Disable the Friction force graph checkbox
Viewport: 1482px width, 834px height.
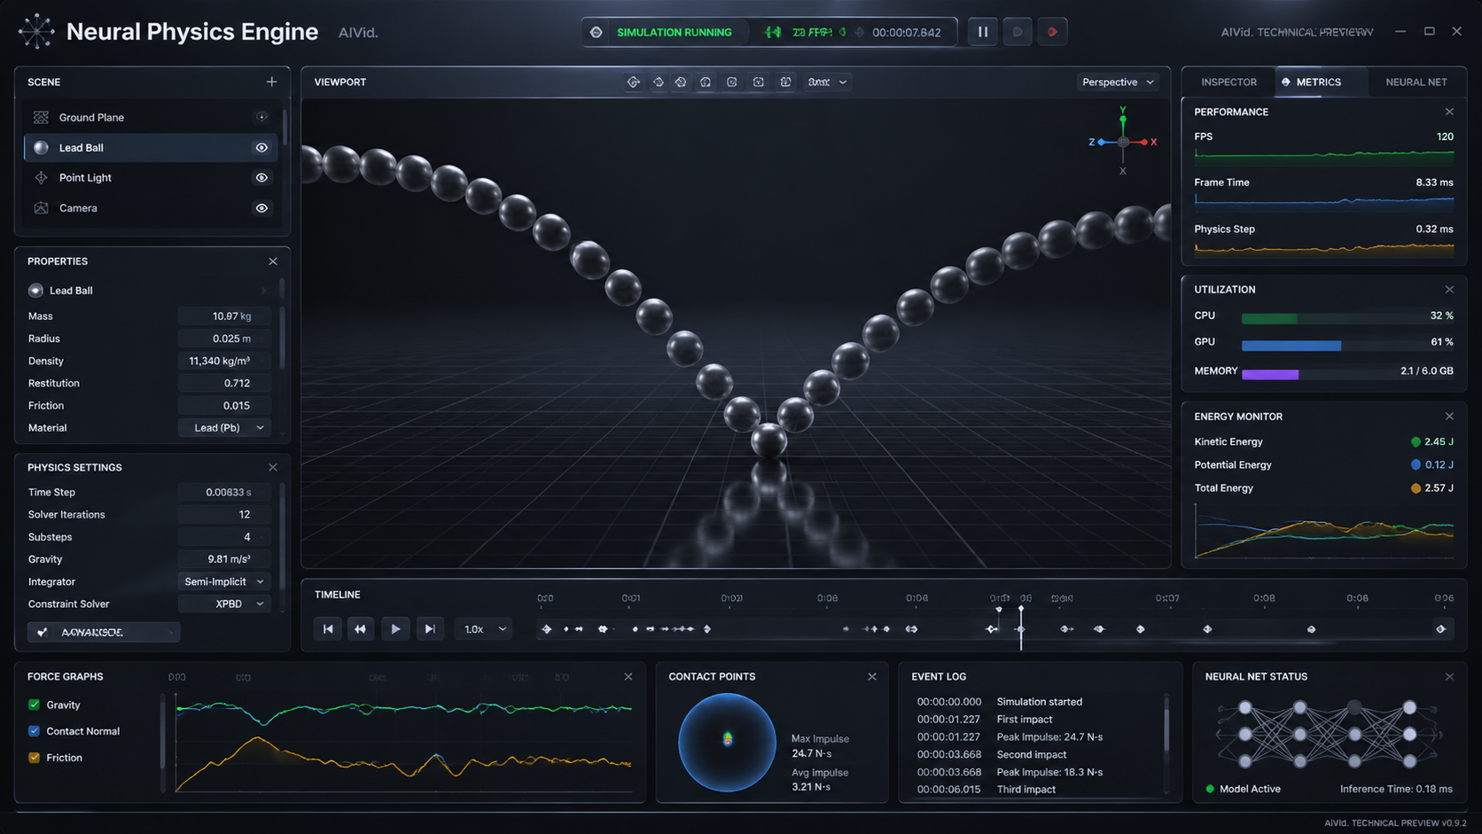[x=35, y=758]
